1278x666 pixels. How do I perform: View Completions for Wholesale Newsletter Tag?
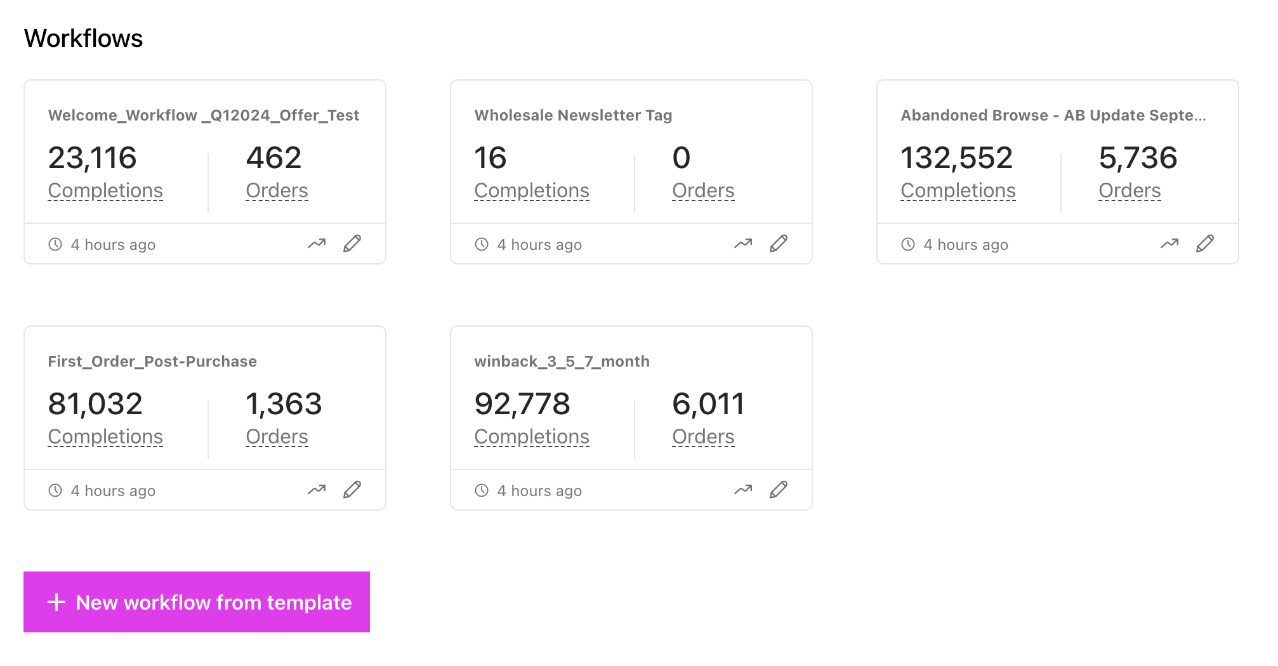532,190
